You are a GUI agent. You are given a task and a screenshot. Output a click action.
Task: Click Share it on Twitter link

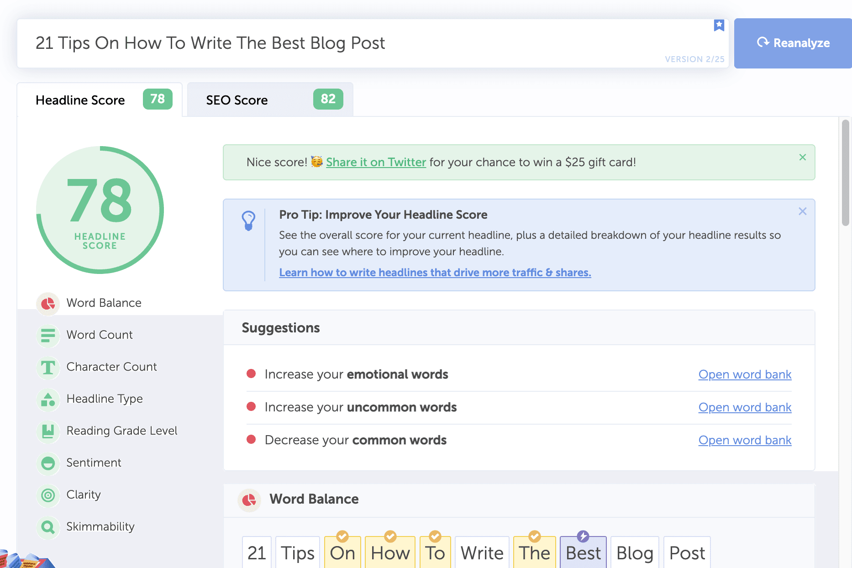376,162
